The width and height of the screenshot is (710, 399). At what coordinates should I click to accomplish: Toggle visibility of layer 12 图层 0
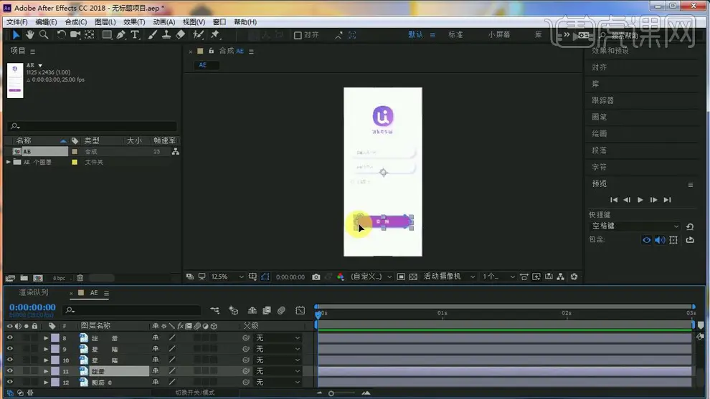(x=9, y=383)
